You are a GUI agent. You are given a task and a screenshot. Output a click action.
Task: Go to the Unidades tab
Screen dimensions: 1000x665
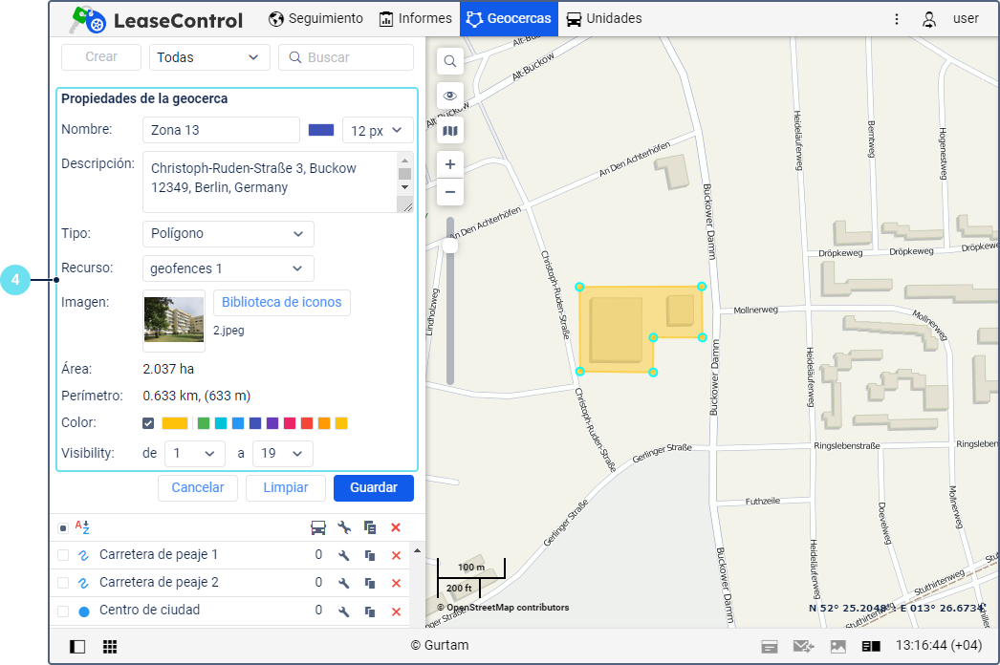[604, 19]
